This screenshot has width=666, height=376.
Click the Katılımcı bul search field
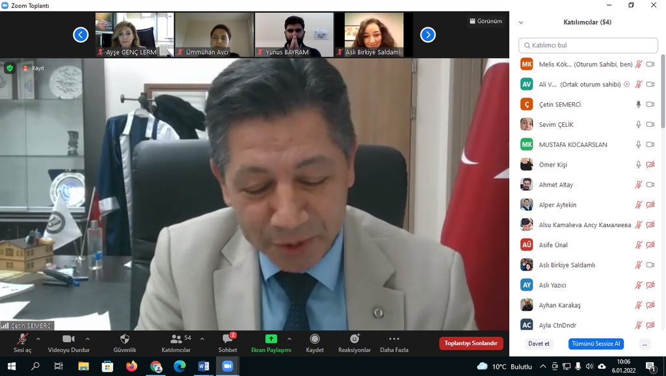tap(588, 46)
